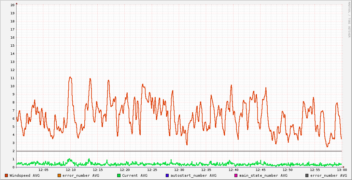Select the Current AVG legend text

click(134, 175)
